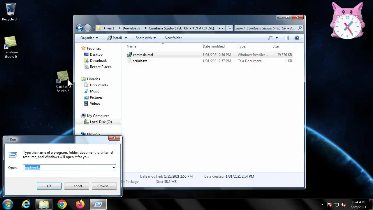Click Browse... in the Run dialog
The width and height of the screenshot is (373, 210).
[x=104, y=186]
